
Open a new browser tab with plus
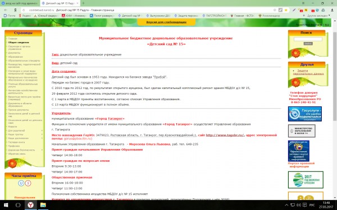[x=83, y=3]
